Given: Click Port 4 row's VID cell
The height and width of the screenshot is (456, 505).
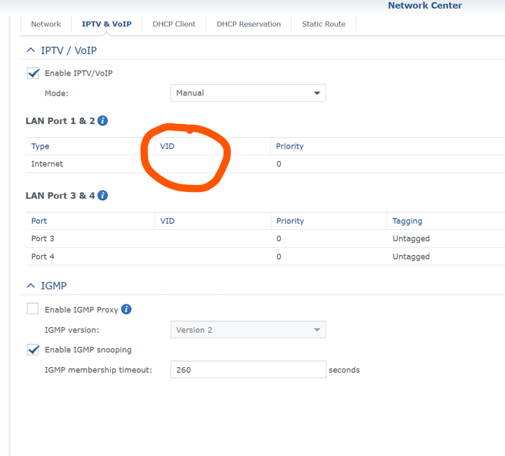Looking at the screenshot, I should [x=212, y=256].
